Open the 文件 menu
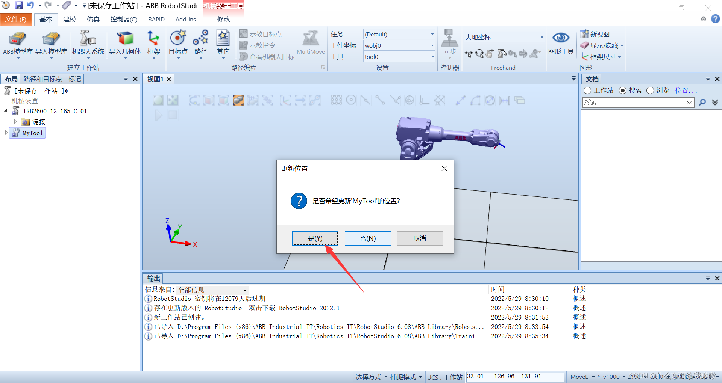This screenshot has height=383, width=722. coord(16,19)
